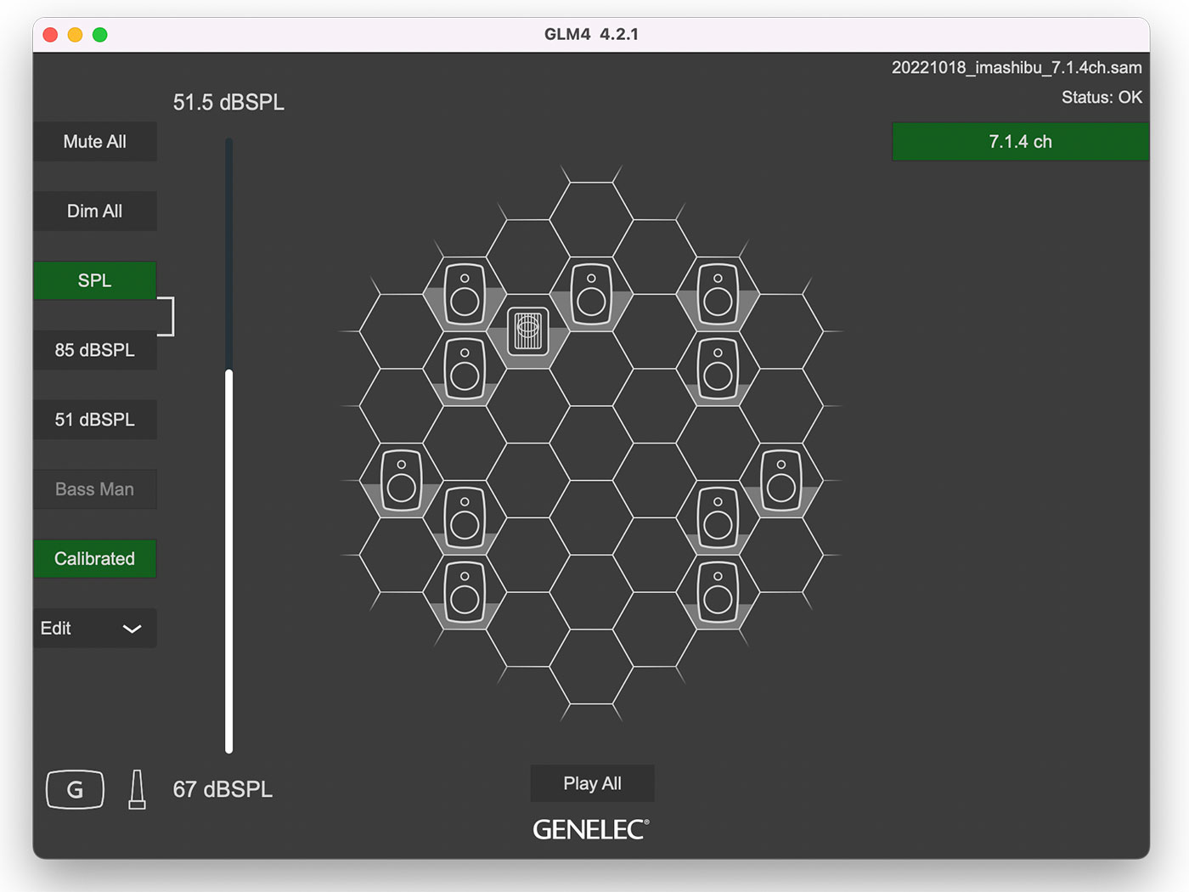Screen dimensions: 1189x892
Task: Toggle Mute All
Action: click(x=95, y=142)
